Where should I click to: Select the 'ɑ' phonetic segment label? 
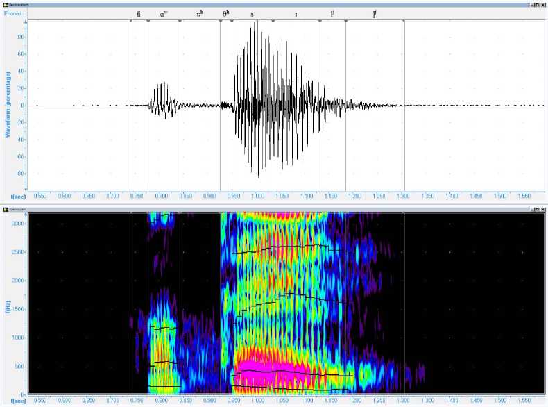click(x=164, y=13)
